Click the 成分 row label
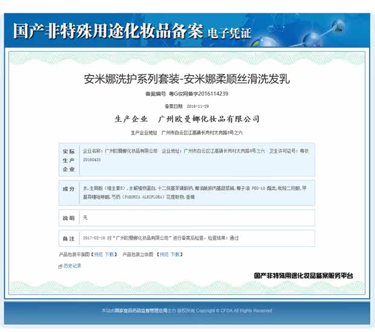 68,189
